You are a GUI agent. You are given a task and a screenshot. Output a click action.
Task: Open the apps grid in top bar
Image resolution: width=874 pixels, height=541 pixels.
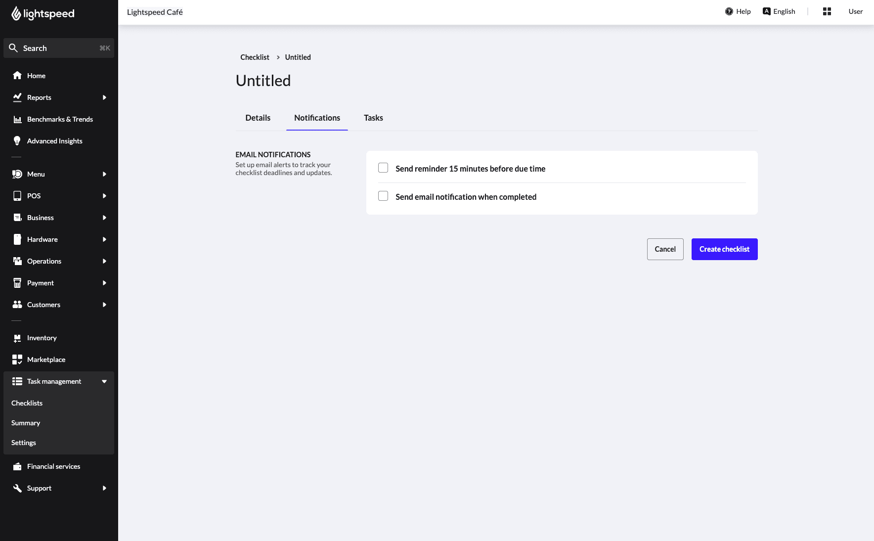827,11
